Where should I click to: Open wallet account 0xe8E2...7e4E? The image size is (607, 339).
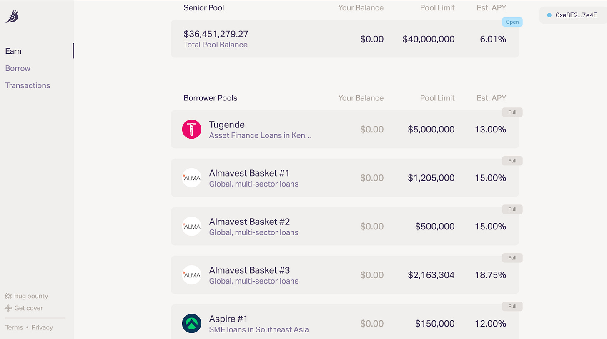coord(573,15)
